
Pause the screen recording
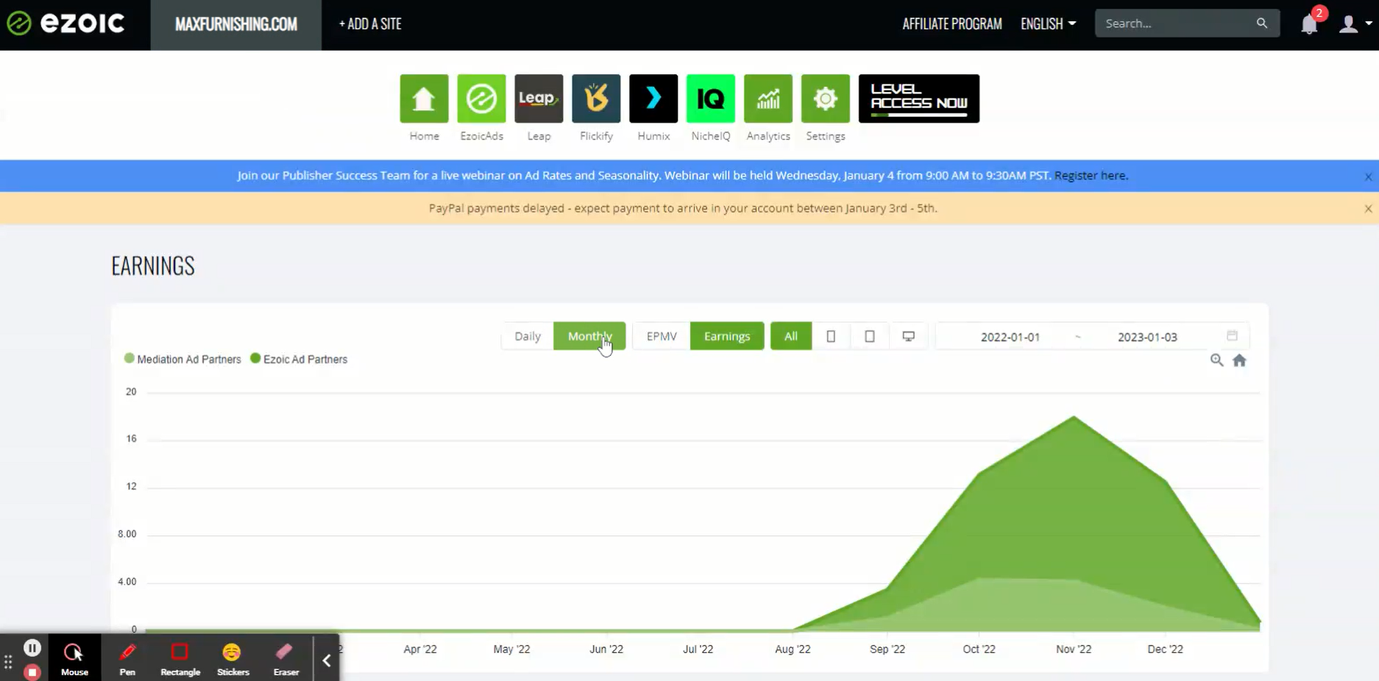(32, 648)
